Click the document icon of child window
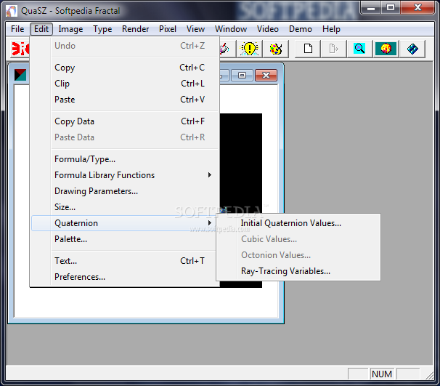 pos(20,75)
